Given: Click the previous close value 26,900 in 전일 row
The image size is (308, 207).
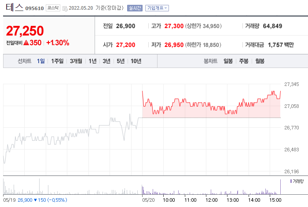Looking at the screenshot, I should tap(125, 26).
